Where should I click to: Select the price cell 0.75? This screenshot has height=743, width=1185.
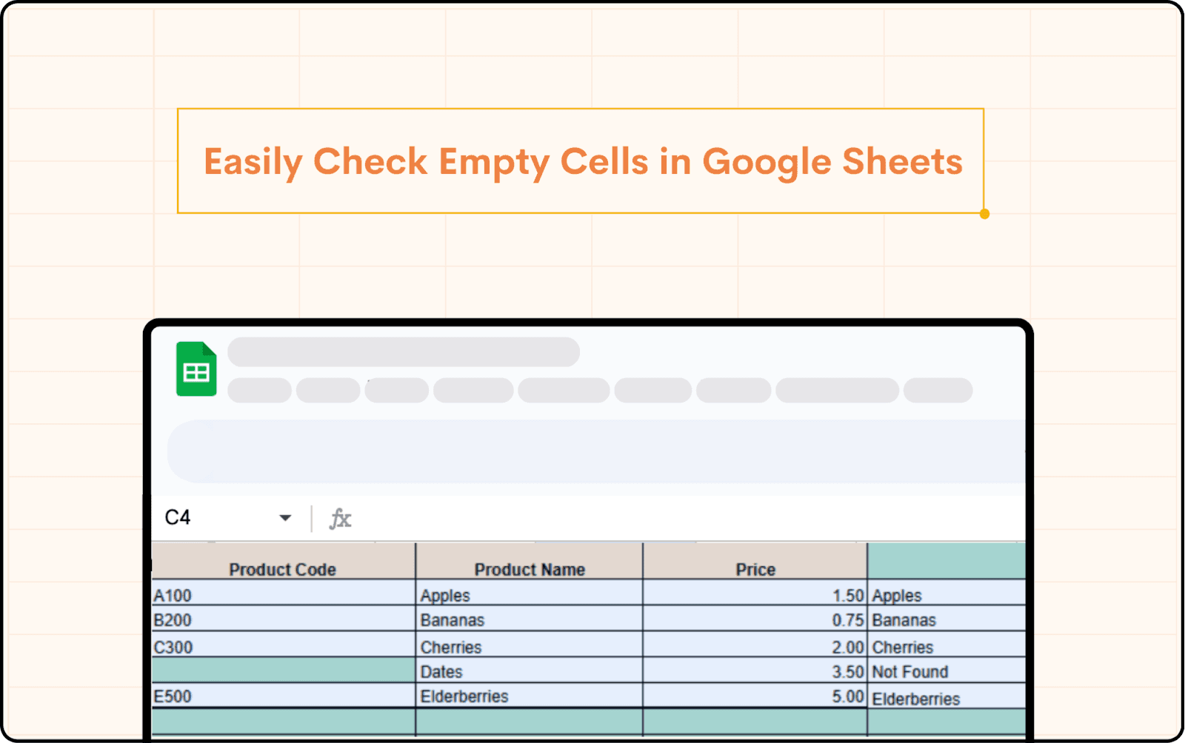coord(755,619)
